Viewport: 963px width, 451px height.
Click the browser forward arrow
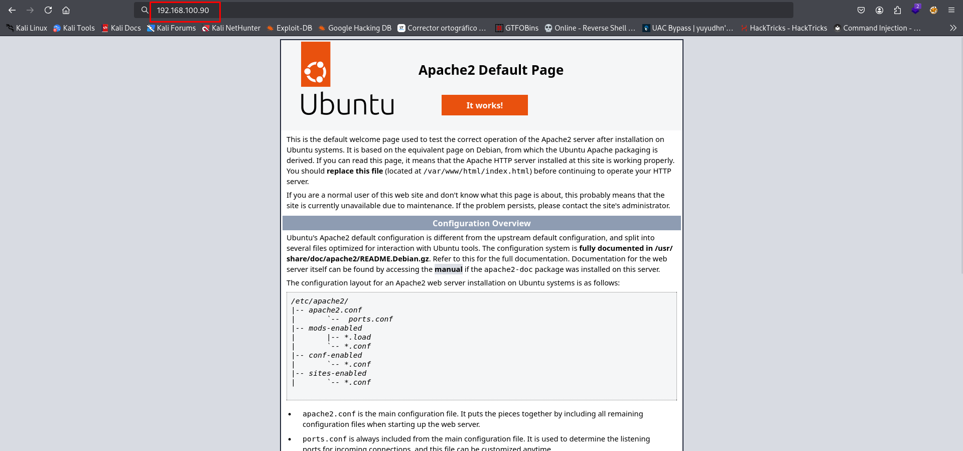click(30, 10)
